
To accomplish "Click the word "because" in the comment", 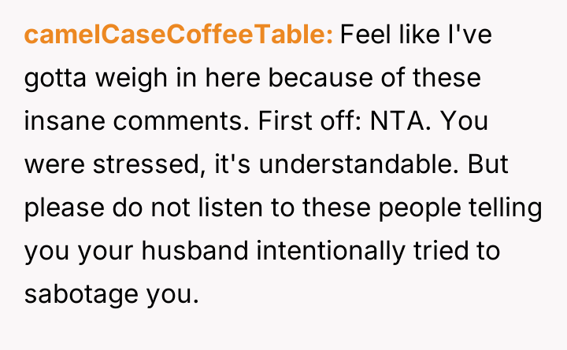I will [x=303, y=79].
